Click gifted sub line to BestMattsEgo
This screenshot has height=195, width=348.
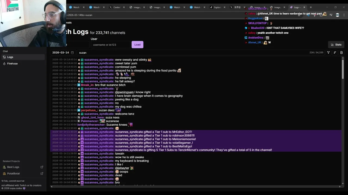click(x=196, y=147)
